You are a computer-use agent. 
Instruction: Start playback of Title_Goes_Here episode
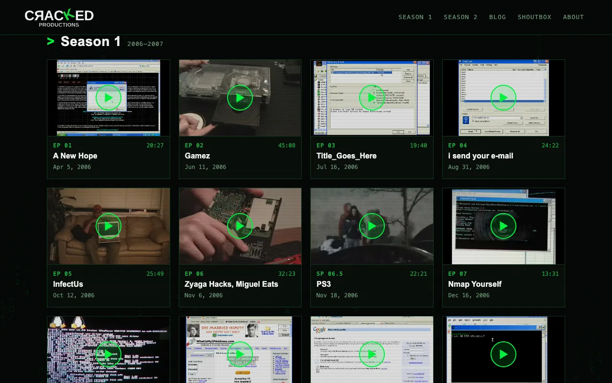pyautogui.click(x=372, y=98)
